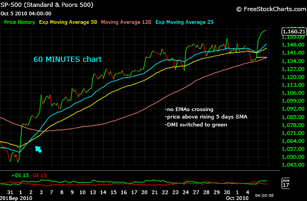This screenshot has width=307, height=201.
Task: Click the 1,141.00 price axis value
Action: pos(293,53)
